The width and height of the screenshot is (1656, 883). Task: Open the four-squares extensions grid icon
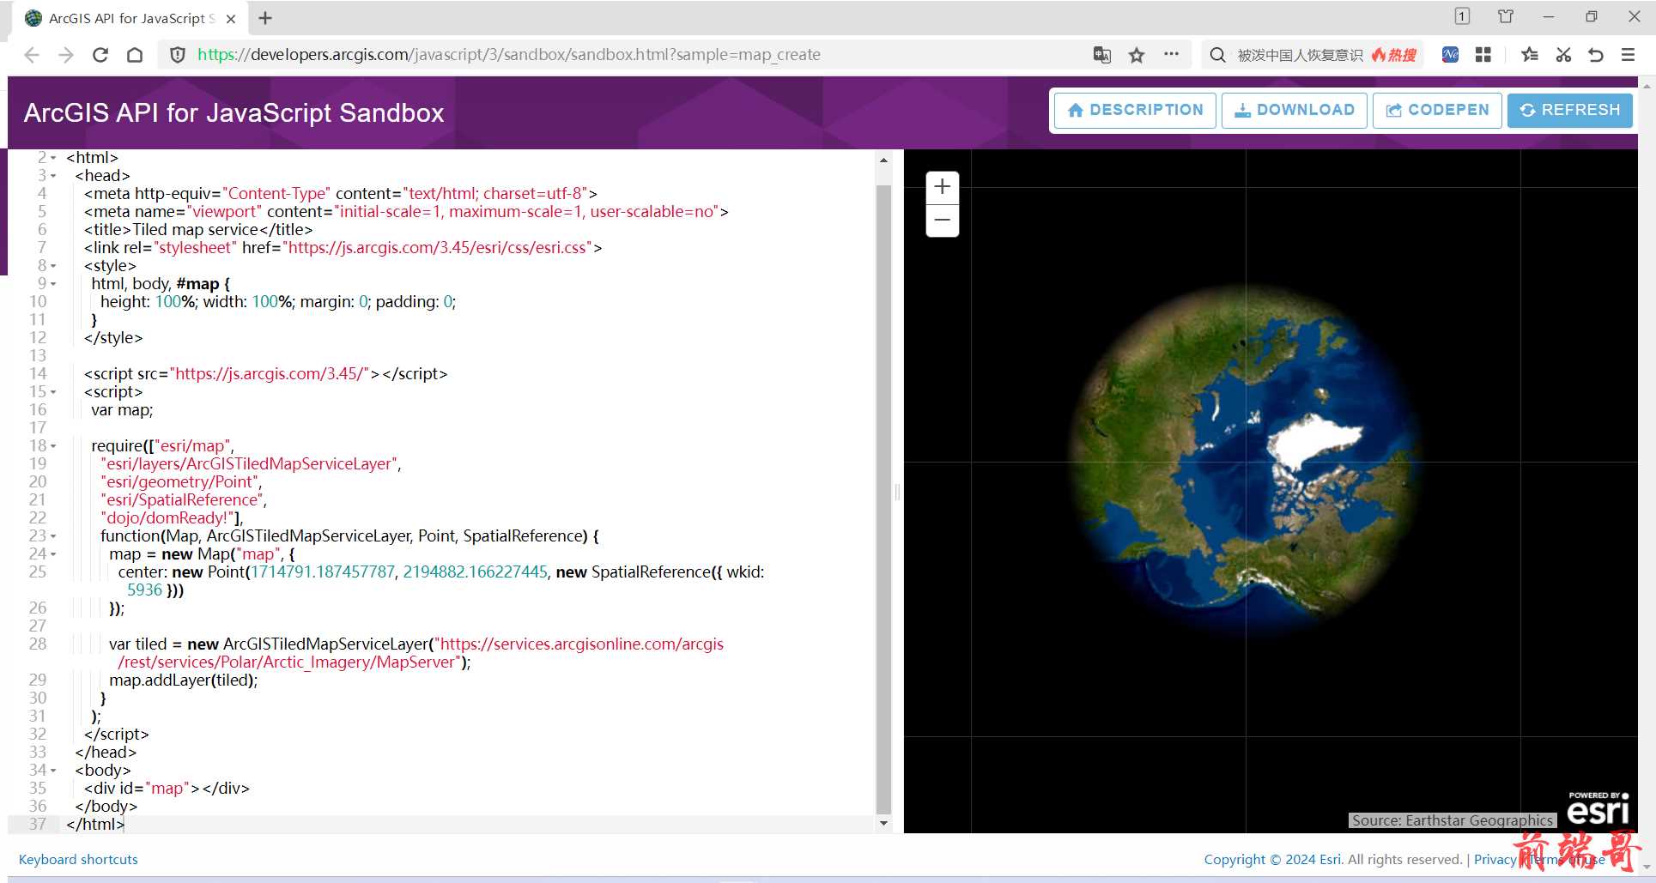click(x=1483, y=55)
